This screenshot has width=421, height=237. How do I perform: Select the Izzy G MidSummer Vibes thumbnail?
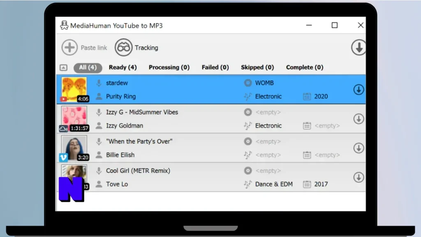74,119
